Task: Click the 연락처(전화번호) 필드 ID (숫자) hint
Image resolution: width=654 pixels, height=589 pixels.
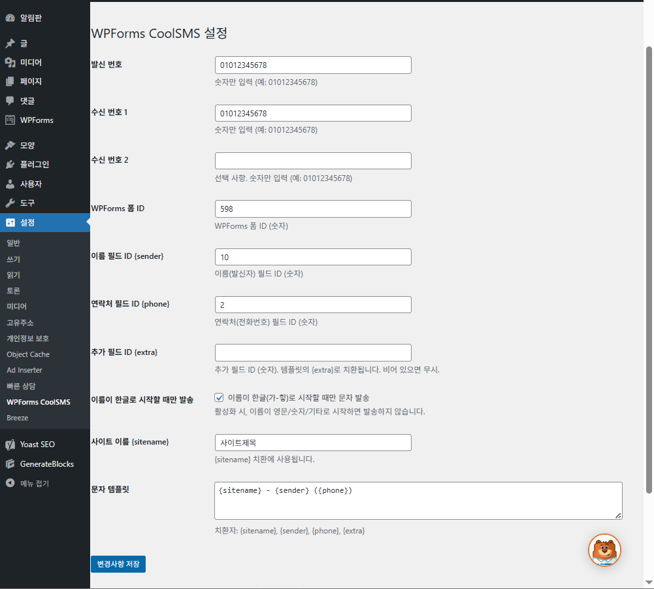Action: coord(266,322)
